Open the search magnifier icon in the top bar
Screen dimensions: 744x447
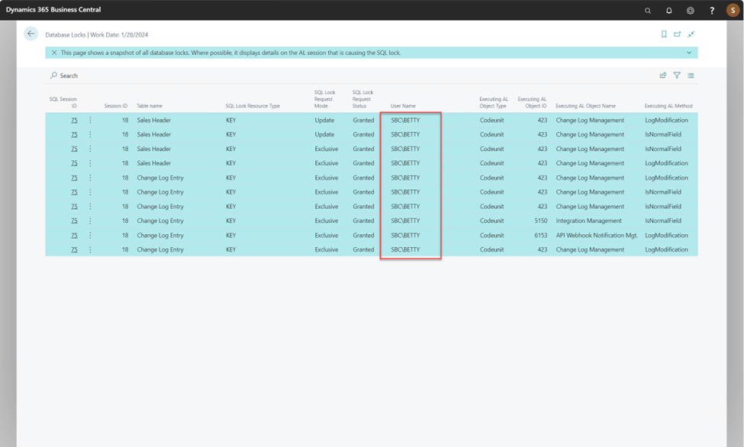click(648, 11)
